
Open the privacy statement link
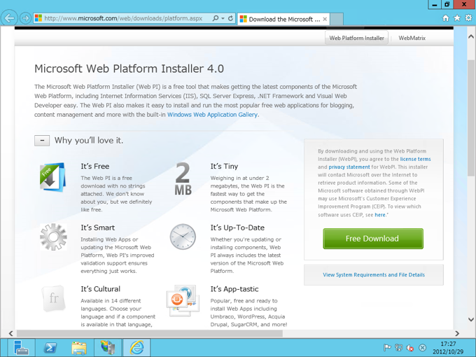349,167
